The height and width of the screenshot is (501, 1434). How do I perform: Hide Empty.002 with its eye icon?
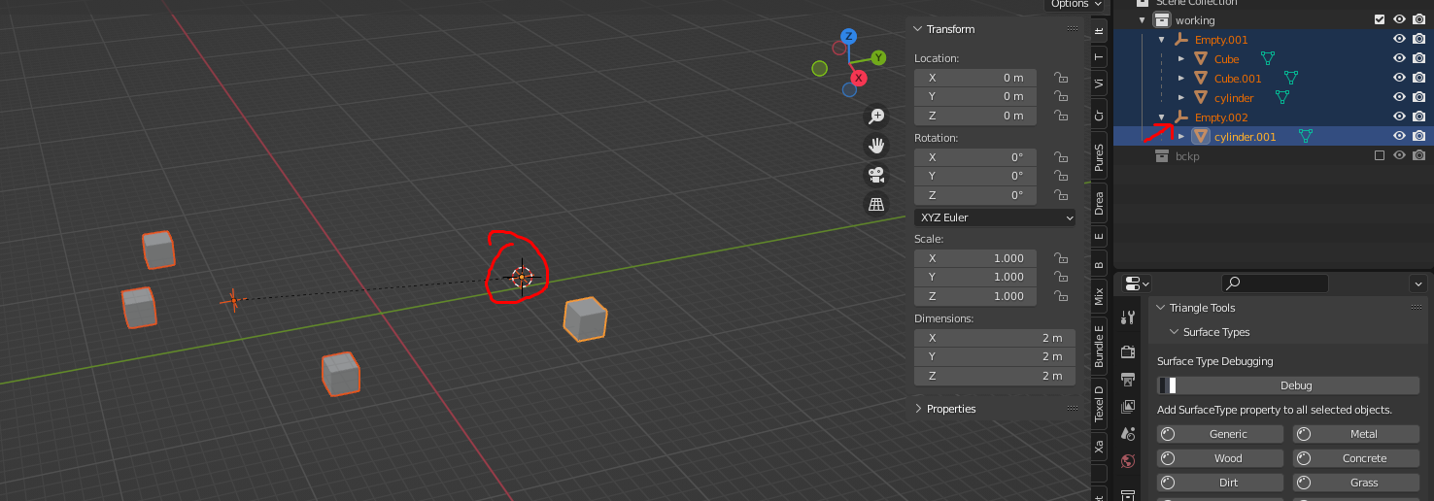point(1400,117)
